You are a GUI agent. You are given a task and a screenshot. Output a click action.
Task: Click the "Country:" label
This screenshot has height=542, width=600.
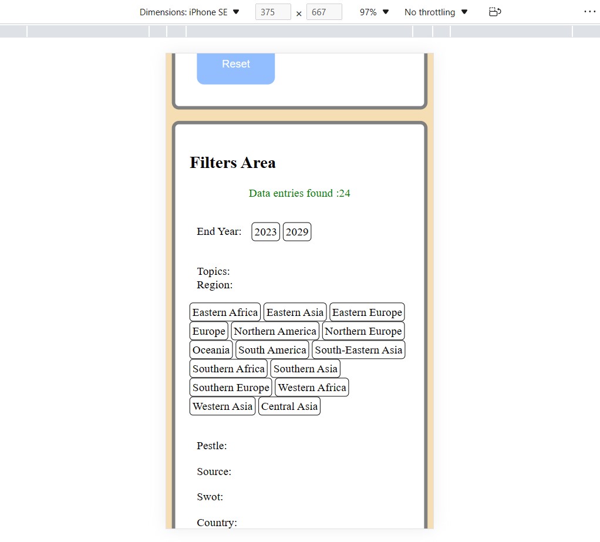[x=217, y=523]
